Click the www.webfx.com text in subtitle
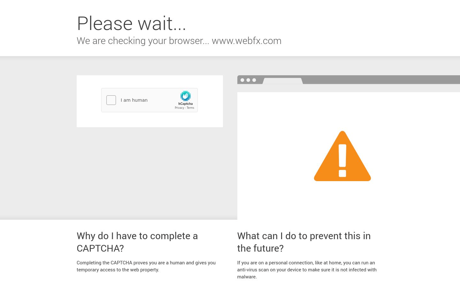Image resolution: width=460 pixels, height=287 pixels. [x=247, y=41]
